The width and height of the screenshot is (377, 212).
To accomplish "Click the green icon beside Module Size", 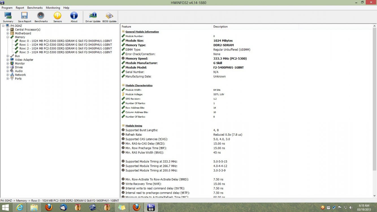I will (x=123, y=40).
